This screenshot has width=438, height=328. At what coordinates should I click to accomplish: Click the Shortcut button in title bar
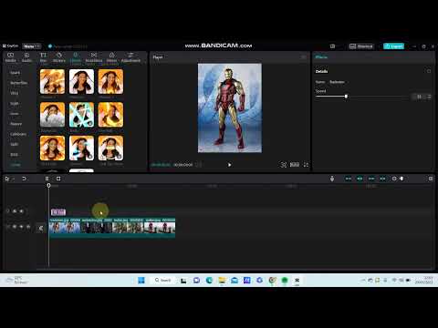[x=361, y=46]
